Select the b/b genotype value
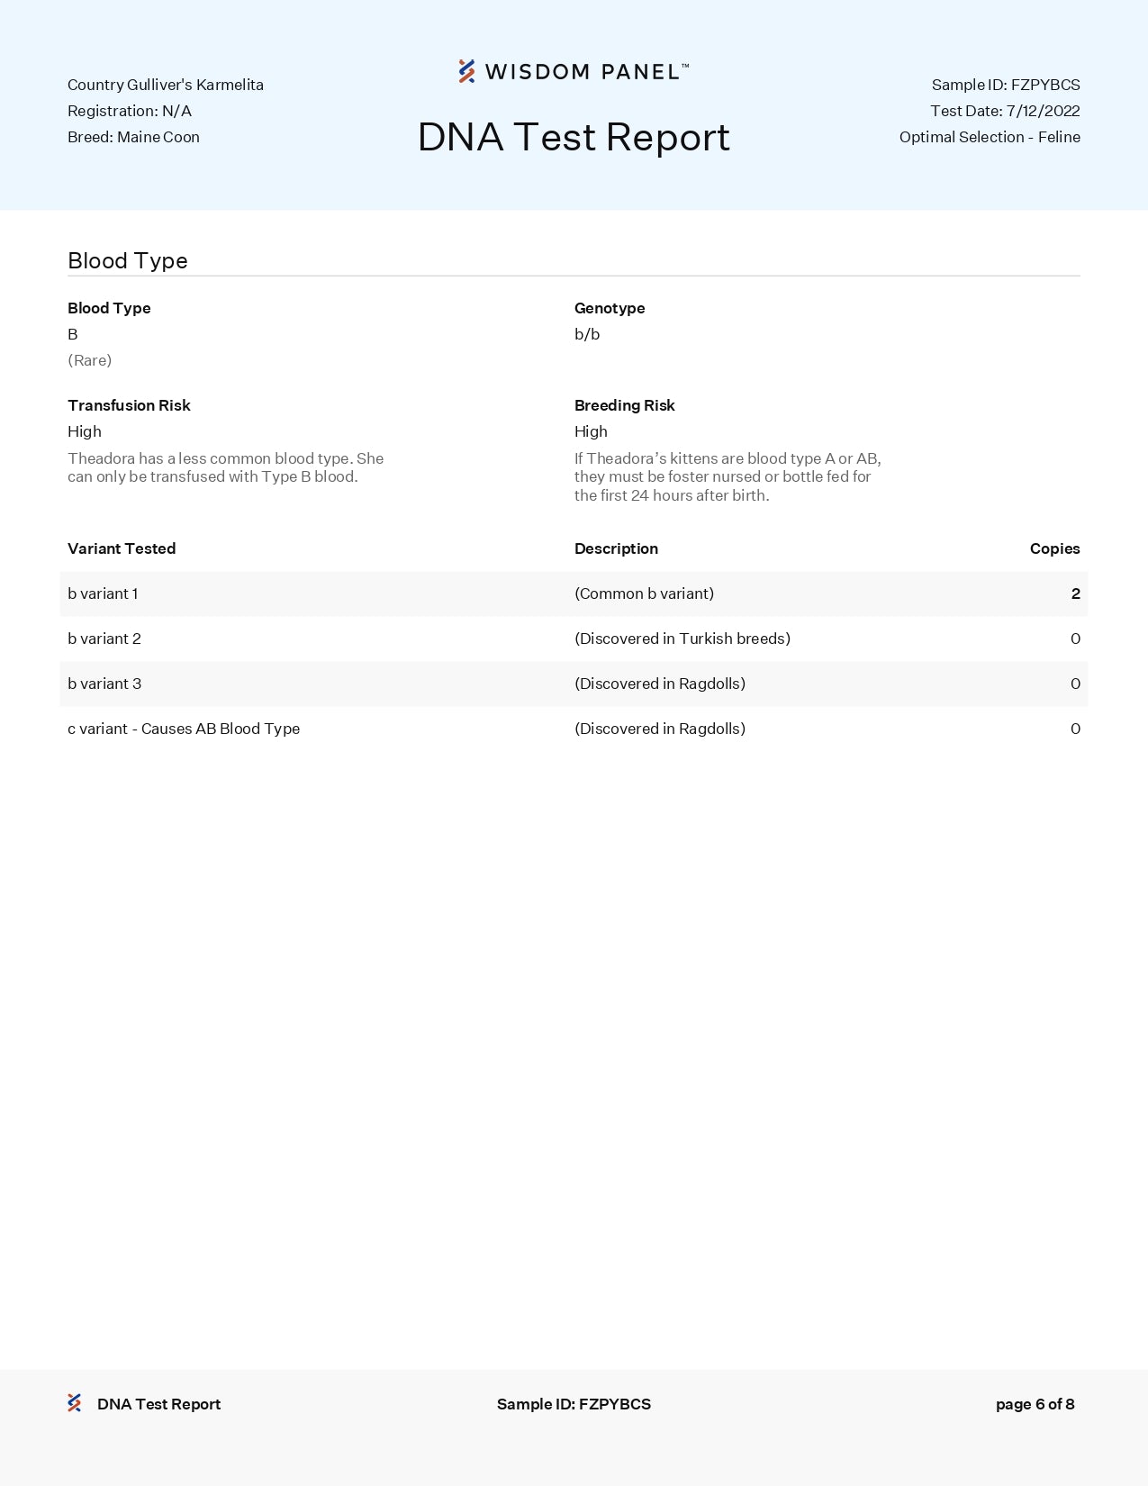Screen dimensions: 1148x1486 point(587,334)
